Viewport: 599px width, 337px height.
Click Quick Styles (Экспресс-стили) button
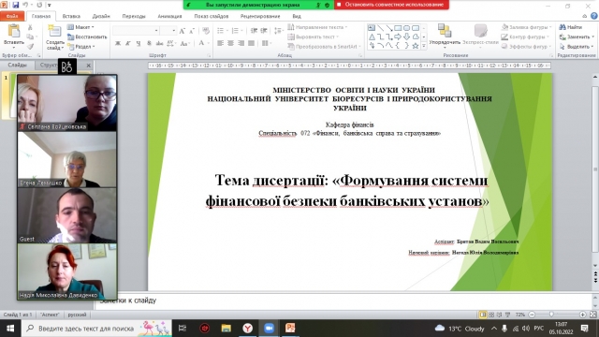point(480,37)
